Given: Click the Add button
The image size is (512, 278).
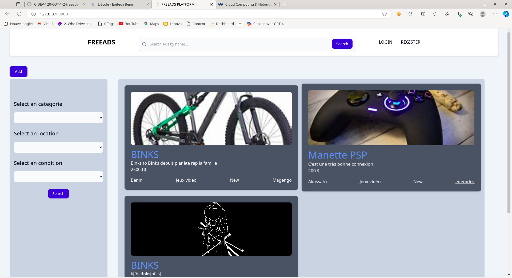Looking at the screenshot, I should click(18, 71).
